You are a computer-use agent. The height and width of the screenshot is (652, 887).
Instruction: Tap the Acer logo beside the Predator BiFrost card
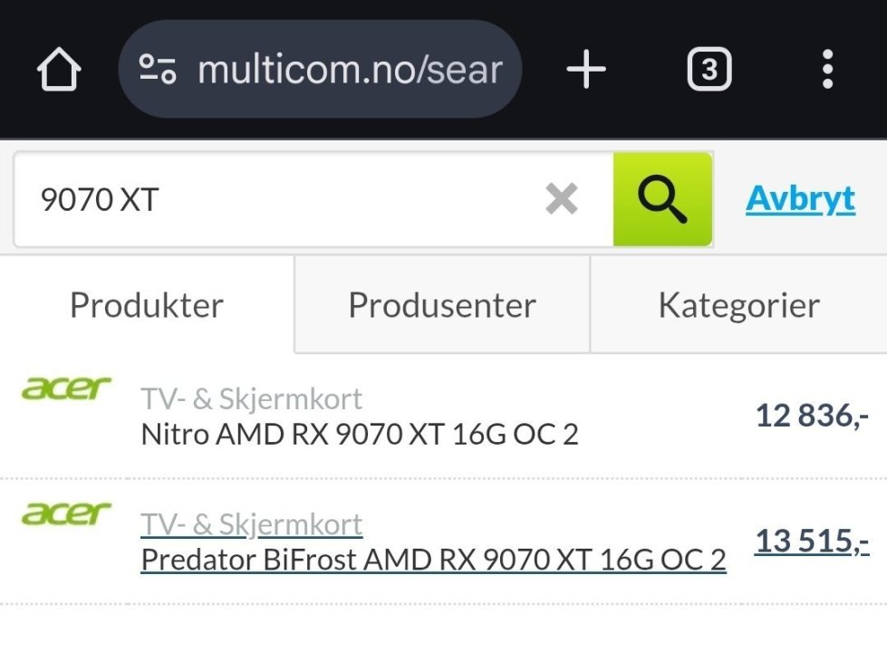tap(66, 514)
